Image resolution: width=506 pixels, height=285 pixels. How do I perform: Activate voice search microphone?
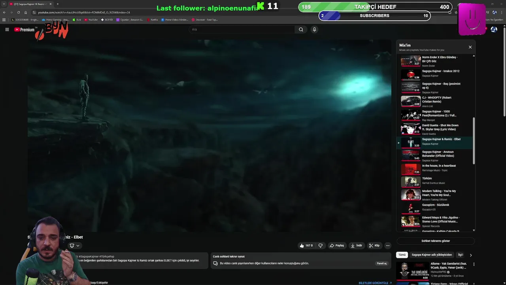click(x=314, y=29)
